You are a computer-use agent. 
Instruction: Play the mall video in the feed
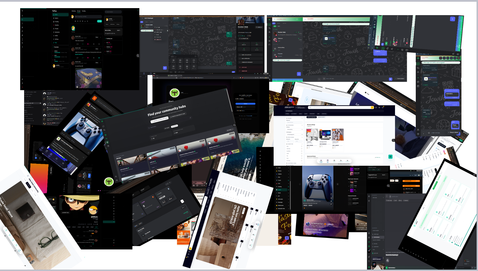coord(88,78)
